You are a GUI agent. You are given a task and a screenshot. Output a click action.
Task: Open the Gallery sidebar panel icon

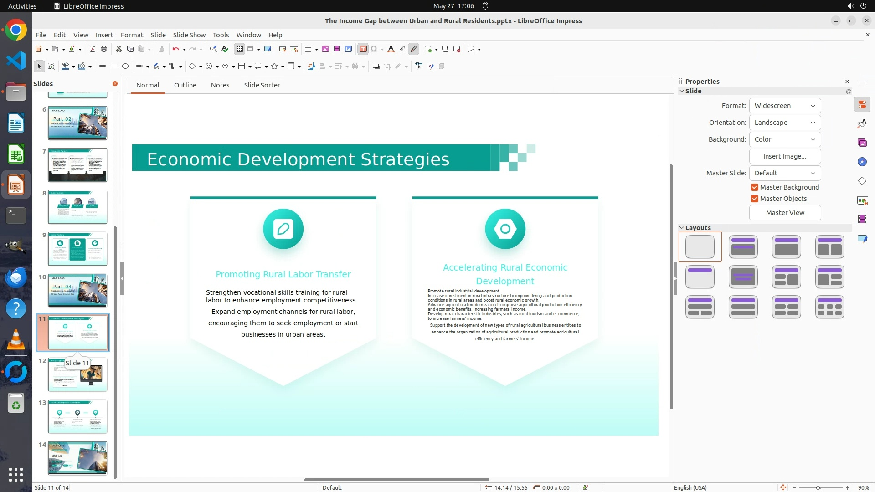click(x=862, y=143)
